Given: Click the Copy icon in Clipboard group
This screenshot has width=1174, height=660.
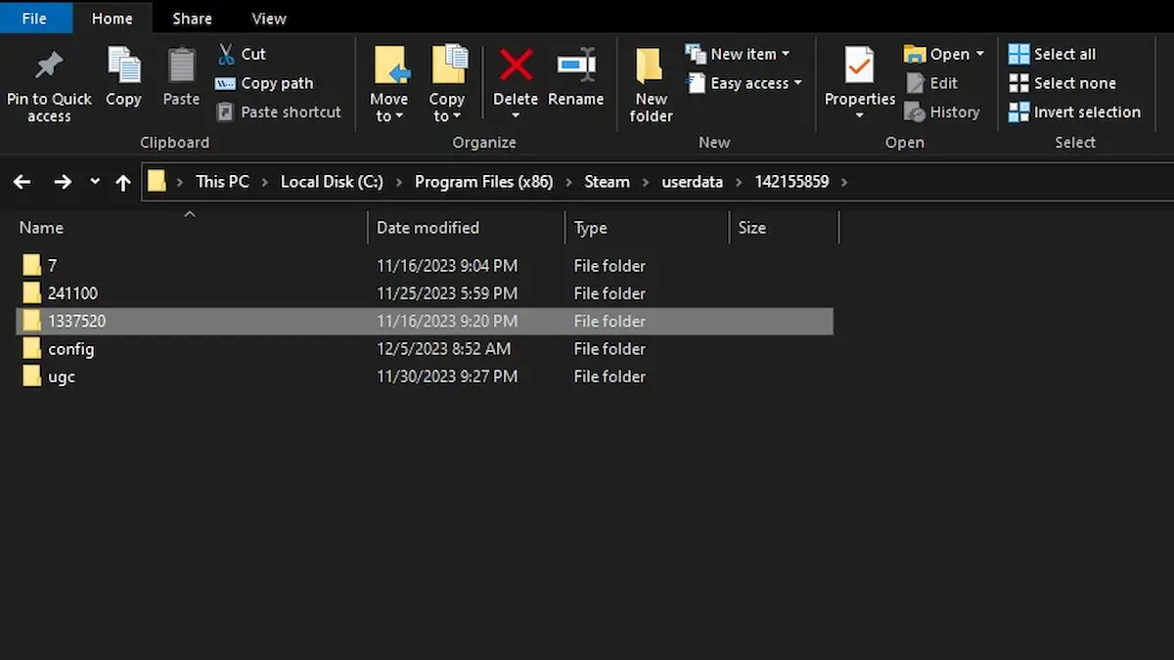Looking at the screenshot, I should [123, 66].
